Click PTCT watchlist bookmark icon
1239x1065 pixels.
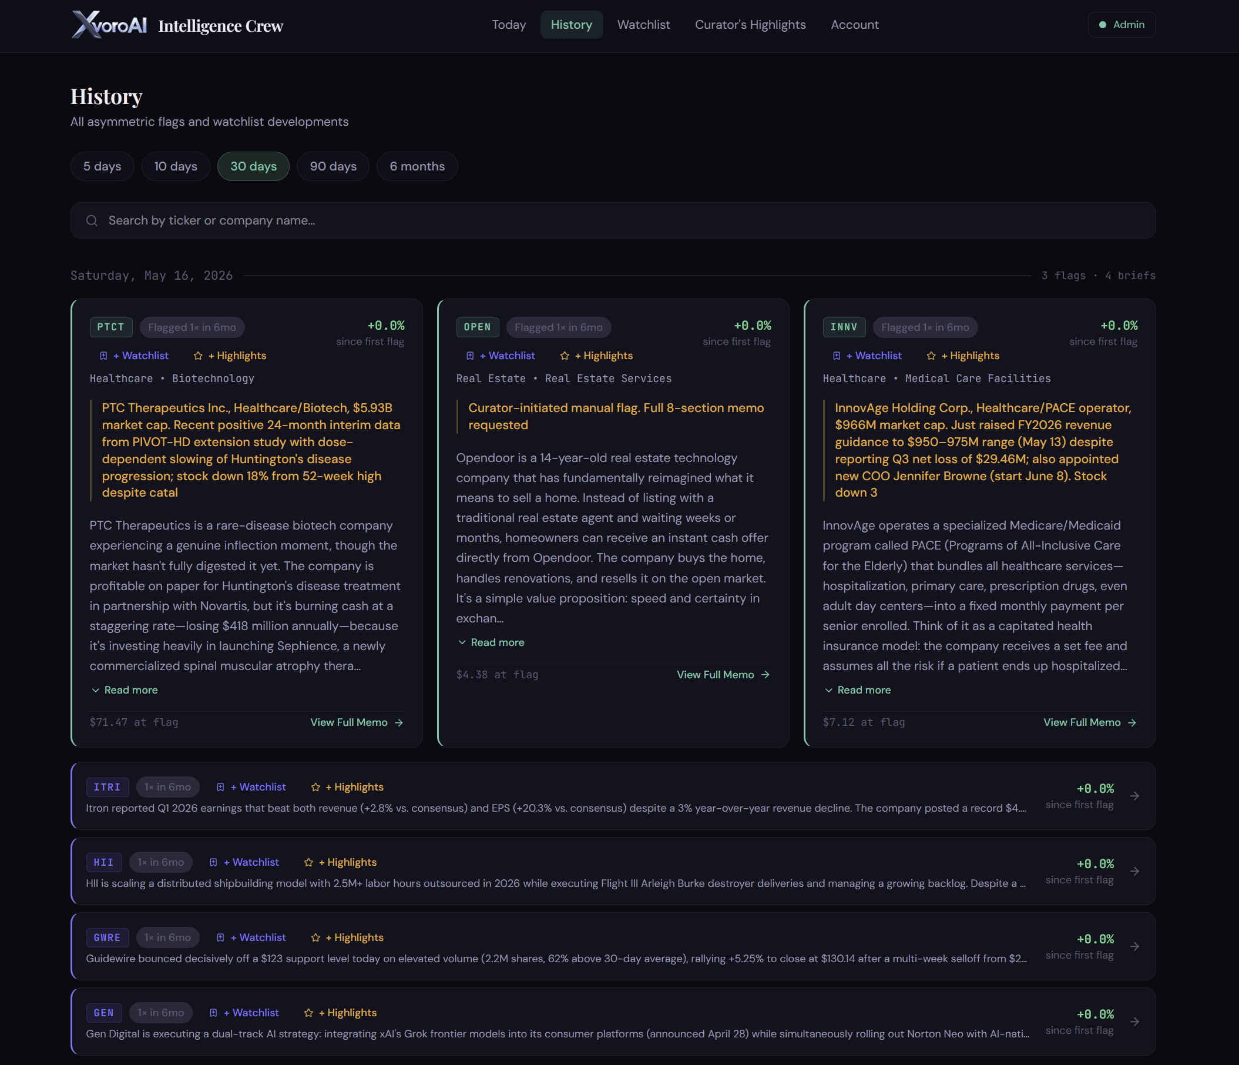pyautogui.click(x=103, y=356)
